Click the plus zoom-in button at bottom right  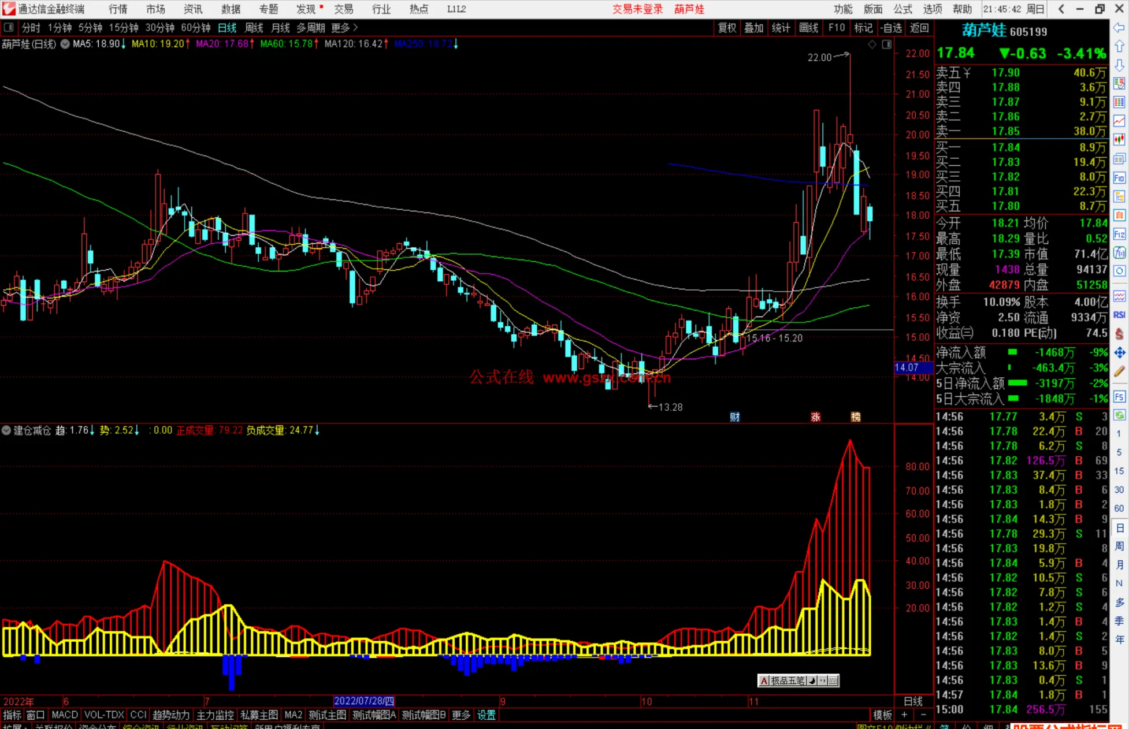click(x=904, y=715)
